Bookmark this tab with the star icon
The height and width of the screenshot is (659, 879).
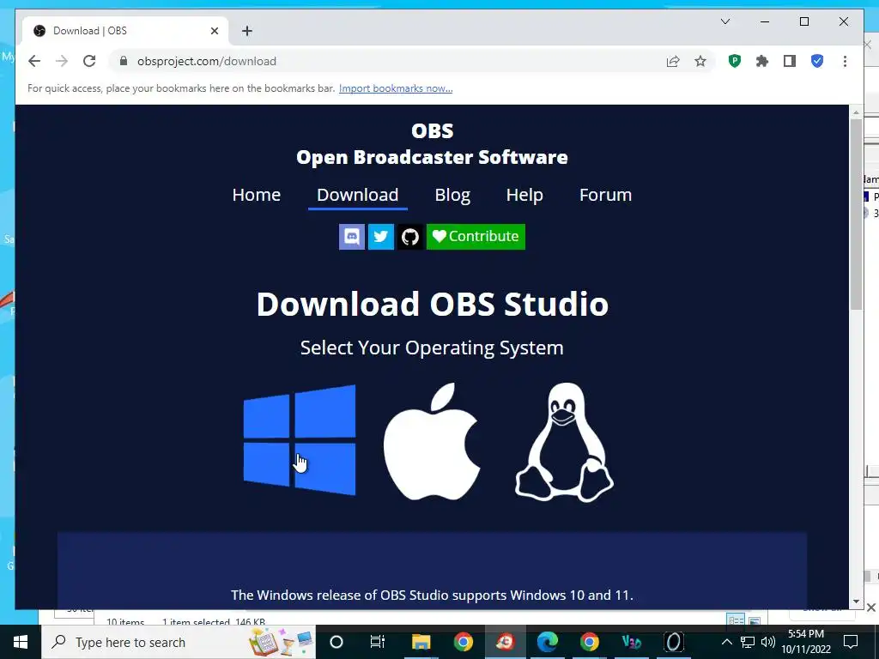[x=700, y=61]
